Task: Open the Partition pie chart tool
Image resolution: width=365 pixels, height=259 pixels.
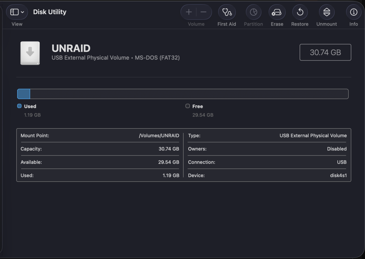Action: (254, 12)
